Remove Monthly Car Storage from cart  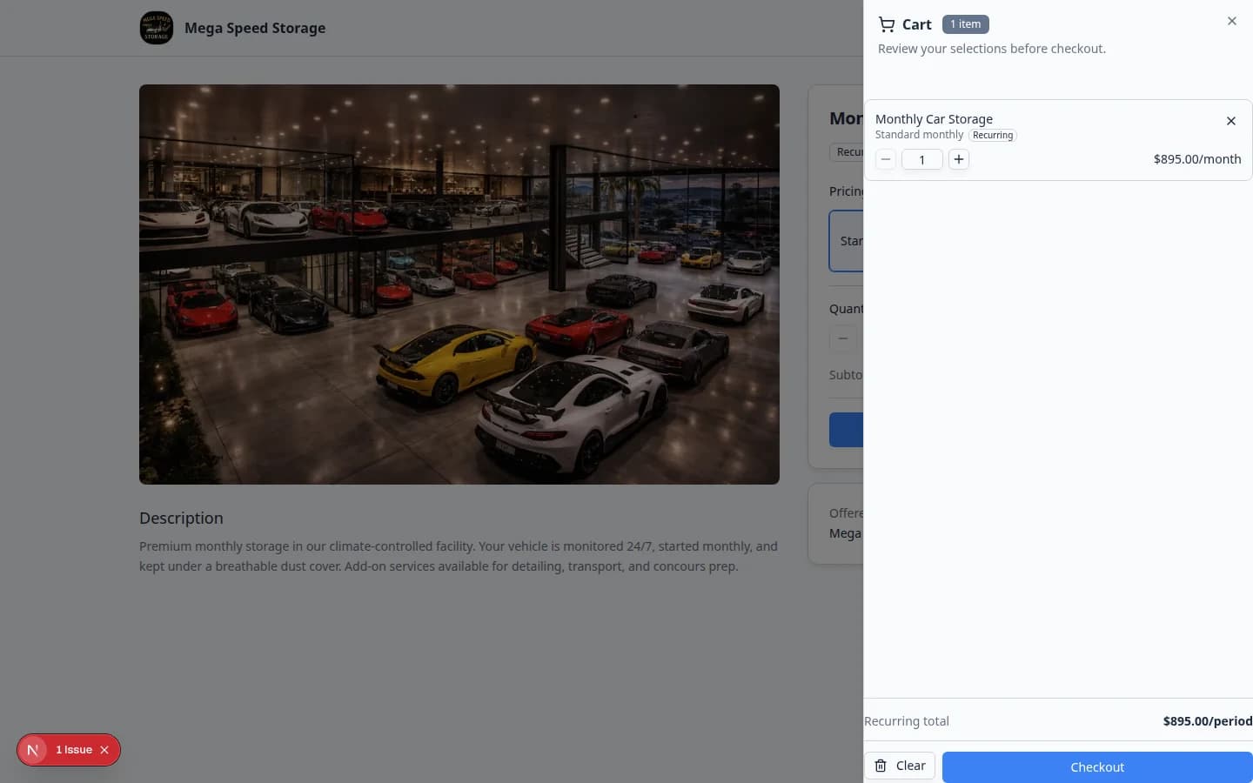(x=1231, y=121)
